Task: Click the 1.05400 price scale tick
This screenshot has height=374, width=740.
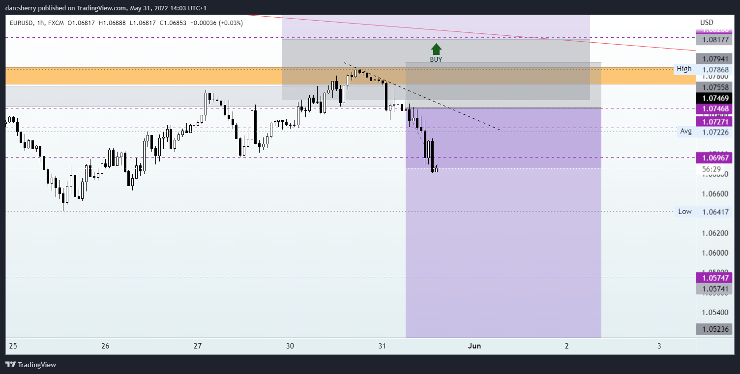Action: (x=715, y=312)
